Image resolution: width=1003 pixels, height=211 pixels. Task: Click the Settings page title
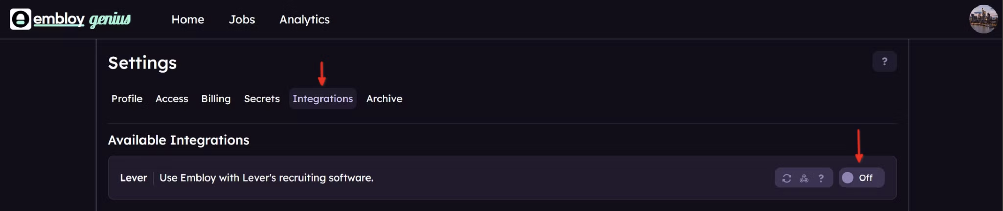coord(142,63)
